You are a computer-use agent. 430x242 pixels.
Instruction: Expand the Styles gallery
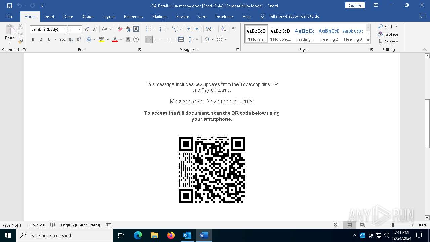coord(368,41)
